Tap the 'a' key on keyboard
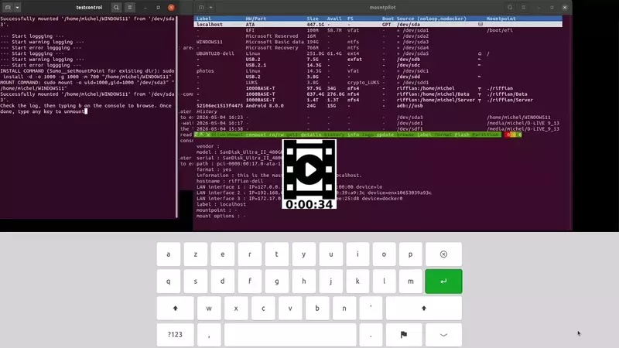 169,254
